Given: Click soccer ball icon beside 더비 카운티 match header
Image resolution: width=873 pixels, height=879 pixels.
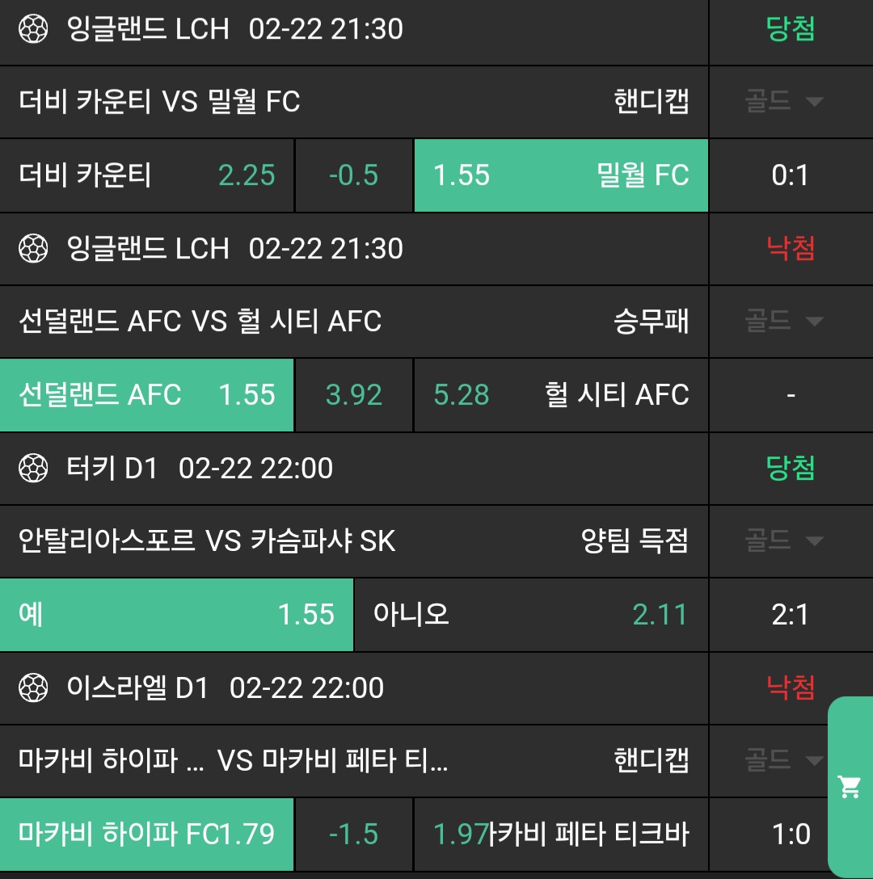Looking at the screenshot, I should coord(34,29).
